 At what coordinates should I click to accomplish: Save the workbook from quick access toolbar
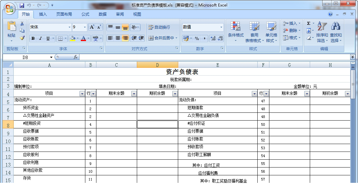[x=22, y=5]
